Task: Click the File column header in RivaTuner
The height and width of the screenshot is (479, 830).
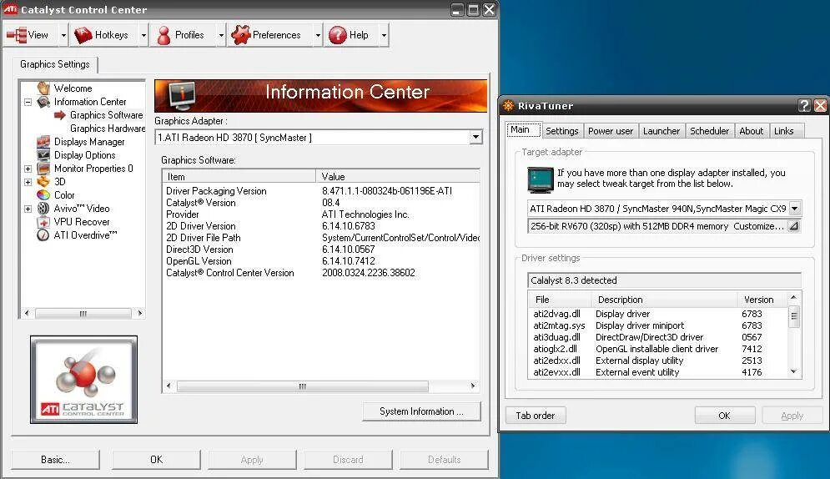Action: click(559, 300)
